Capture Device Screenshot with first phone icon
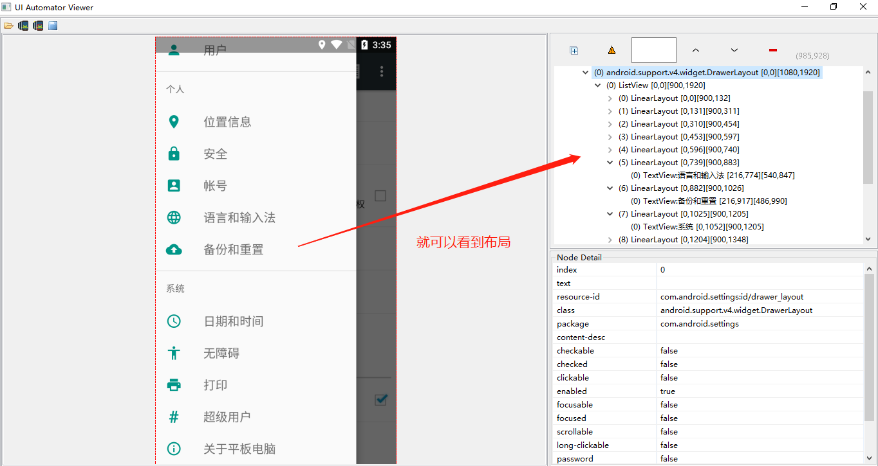The height and width of the screenshot is (466, 878). (x=23, y=26)
